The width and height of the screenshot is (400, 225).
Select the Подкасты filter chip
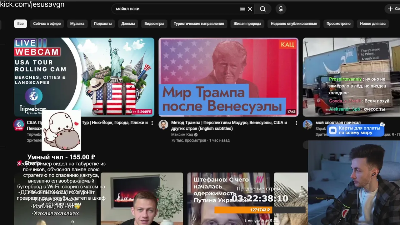click(x=103, y=24)
